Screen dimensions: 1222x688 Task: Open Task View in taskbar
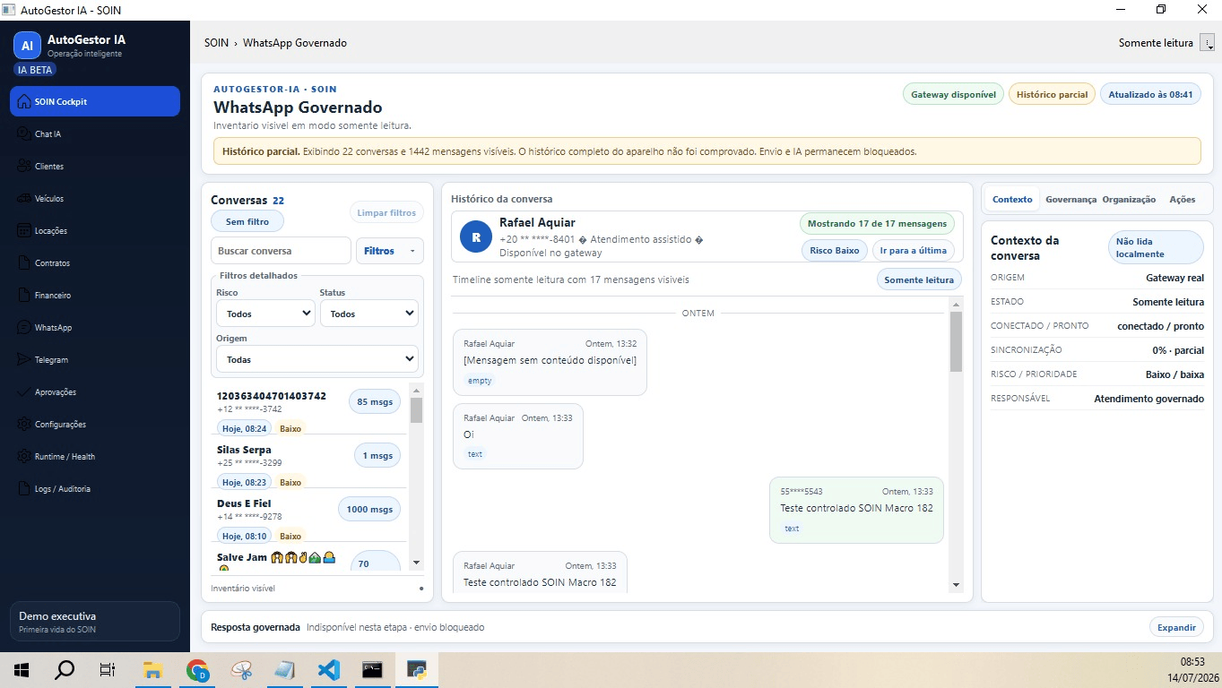108,669
